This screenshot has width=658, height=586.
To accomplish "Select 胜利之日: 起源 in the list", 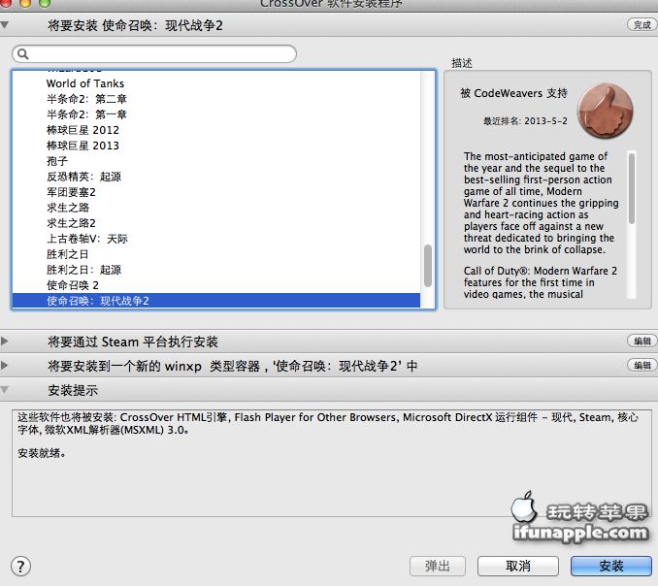I will pos(216,270).
